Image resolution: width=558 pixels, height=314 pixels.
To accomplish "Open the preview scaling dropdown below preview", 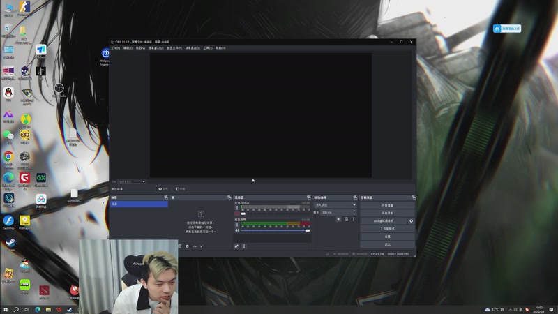I will point(132,181).
